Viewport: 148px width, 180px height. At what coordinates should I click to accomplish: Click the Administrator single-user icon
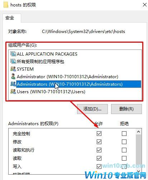point(13,76)
